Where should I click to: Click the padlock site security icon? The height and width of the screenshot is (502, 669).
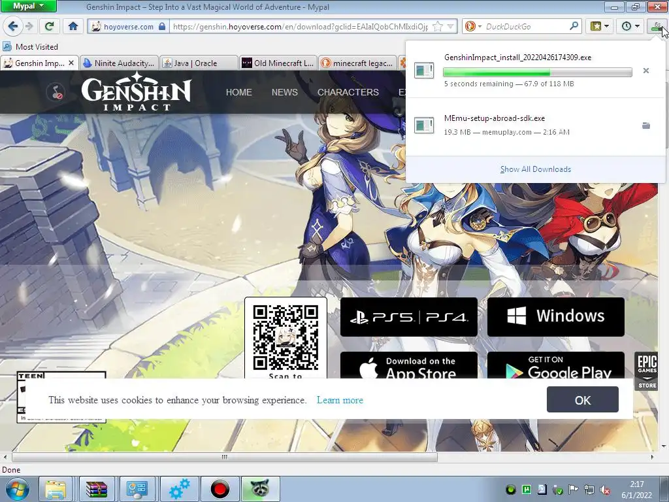pyautogui.click(x=162, y=26)
